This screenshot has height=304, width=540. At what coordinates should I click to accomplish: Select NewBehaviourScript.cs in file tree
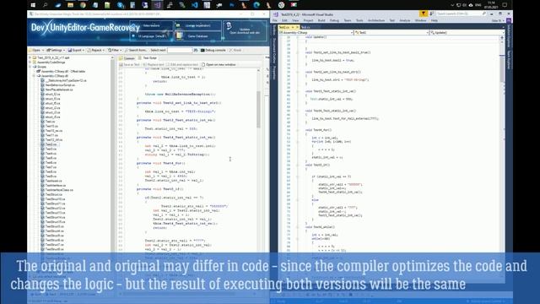tap(60, 84)
